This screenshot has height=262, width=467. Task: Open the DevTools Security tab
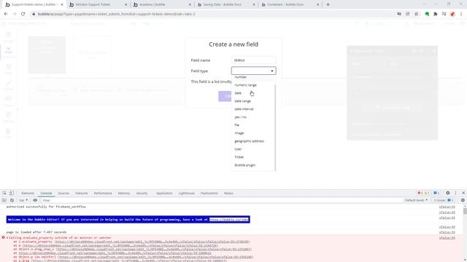pyautogui.click(x=142, y=193)
